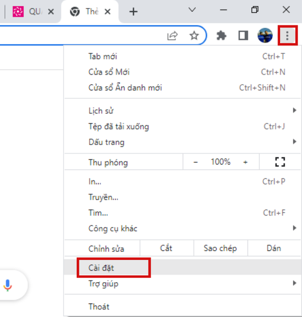Click the 100% zoom value
Viewport: 302px width, 317px height.
pyautogui.click(x=221, y=162)
